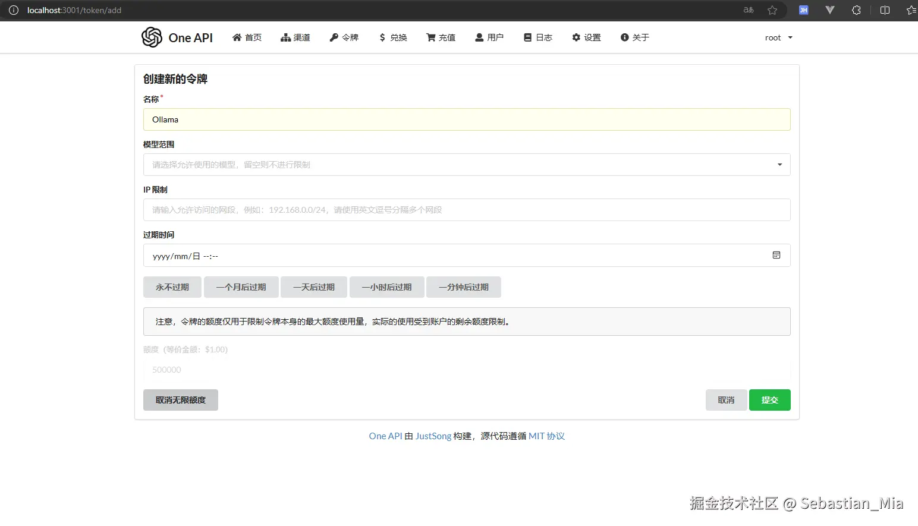Expand the 模型范围 model selection dropdown
Viewport: 918px width, 526px height.
pyautogui.click(x=779, y=165)
